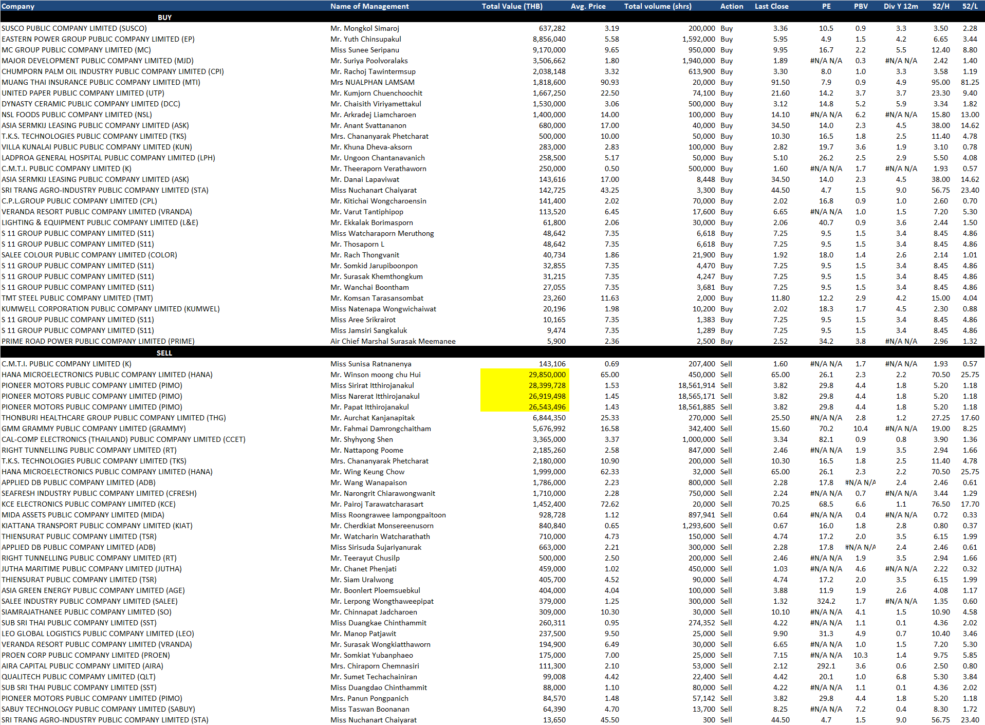Click the Last Close column header
985x725 pixels.
[771, 6]
